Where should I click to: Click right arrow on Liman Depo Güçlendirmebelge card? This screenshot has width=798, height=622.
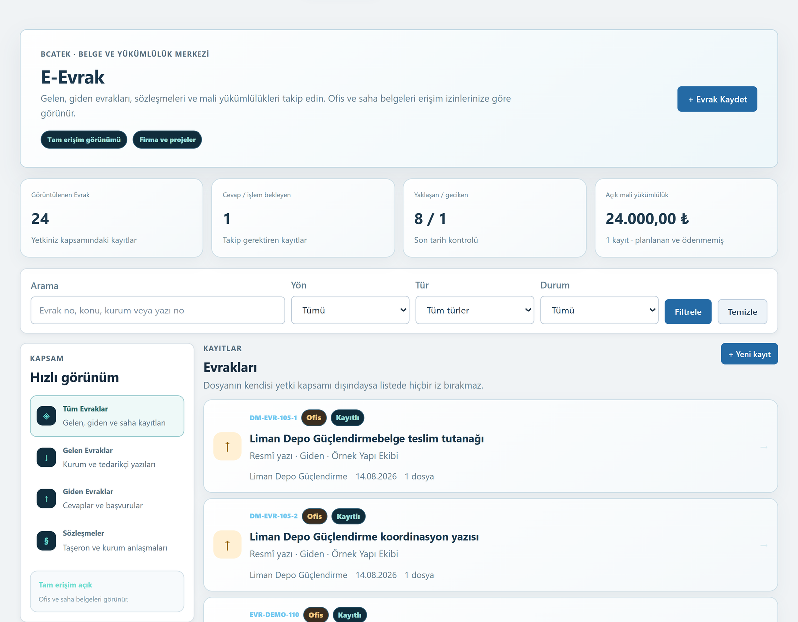pos(763,447)
